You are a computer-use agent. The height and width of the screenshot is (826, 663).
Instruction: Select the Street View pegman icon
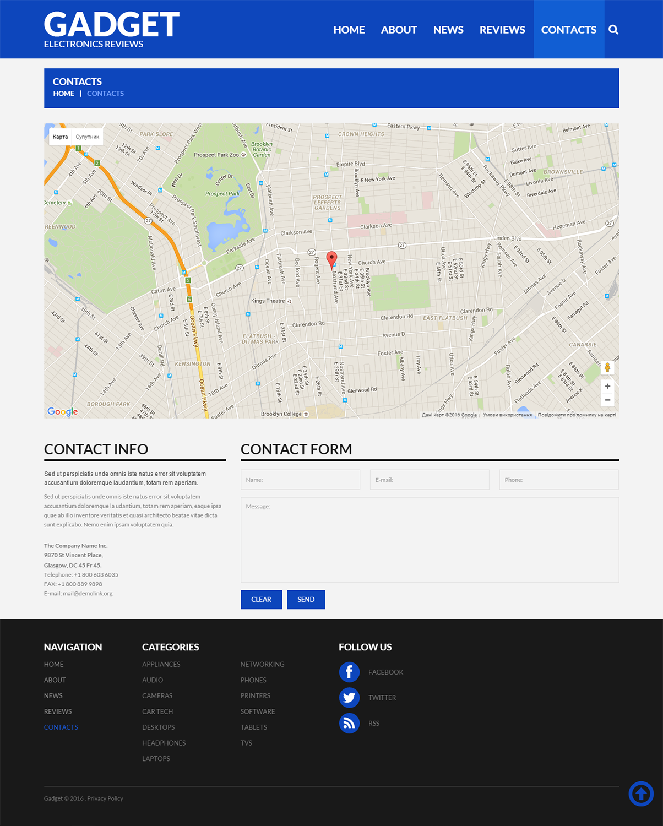click(x=607, y=367)
